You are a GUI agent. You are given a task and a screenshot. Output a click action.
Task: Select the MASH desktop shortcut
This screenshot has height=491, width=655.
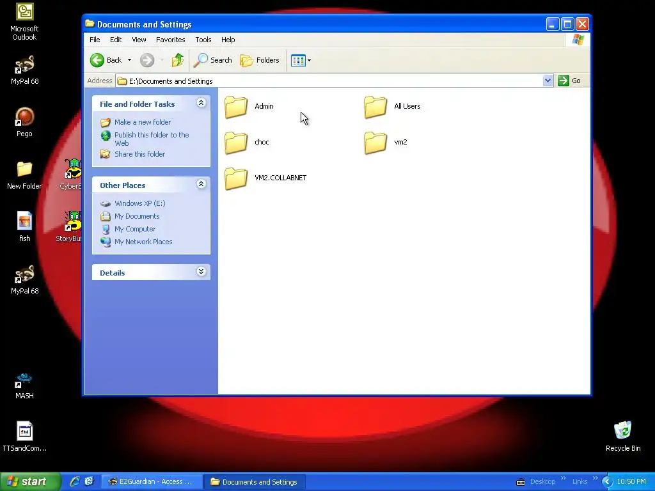[24, 386]
